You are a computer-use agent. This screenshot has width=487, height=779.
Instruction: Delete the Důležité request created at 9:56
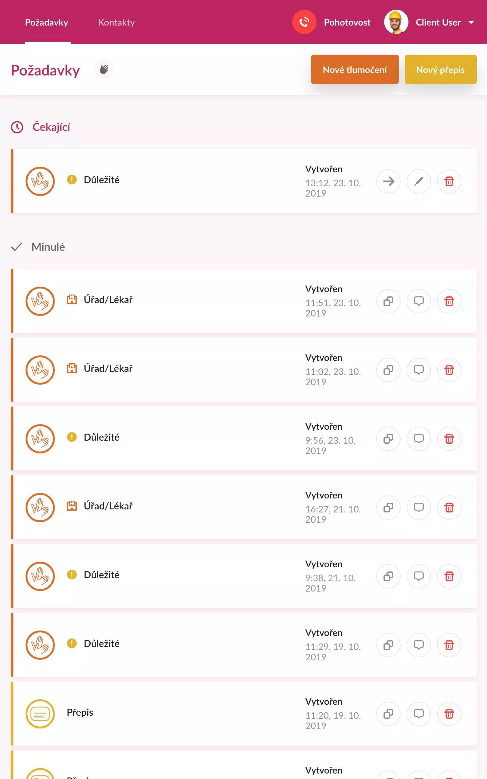[x=449, y=439]
